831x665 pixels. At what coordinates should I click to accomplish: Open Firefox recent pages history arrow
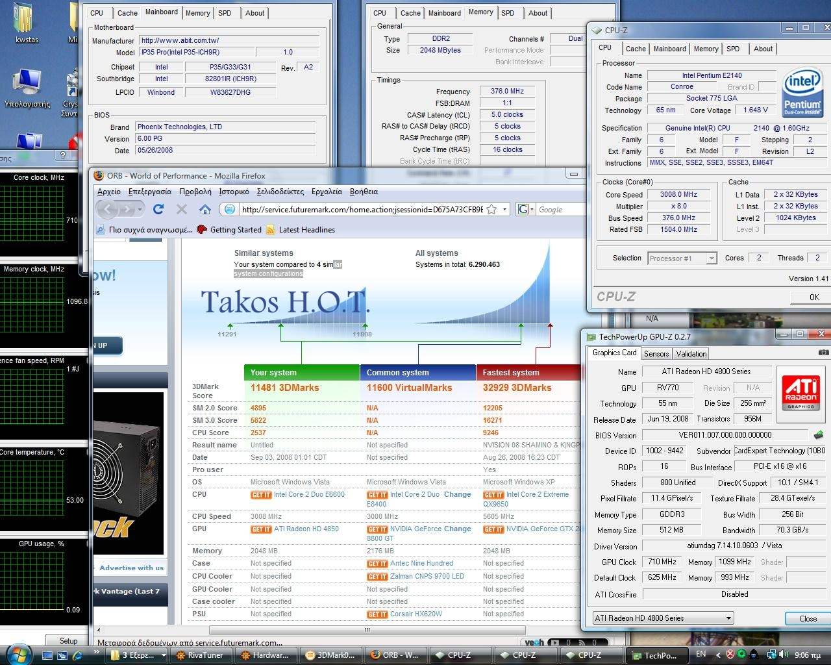[140, 210]
